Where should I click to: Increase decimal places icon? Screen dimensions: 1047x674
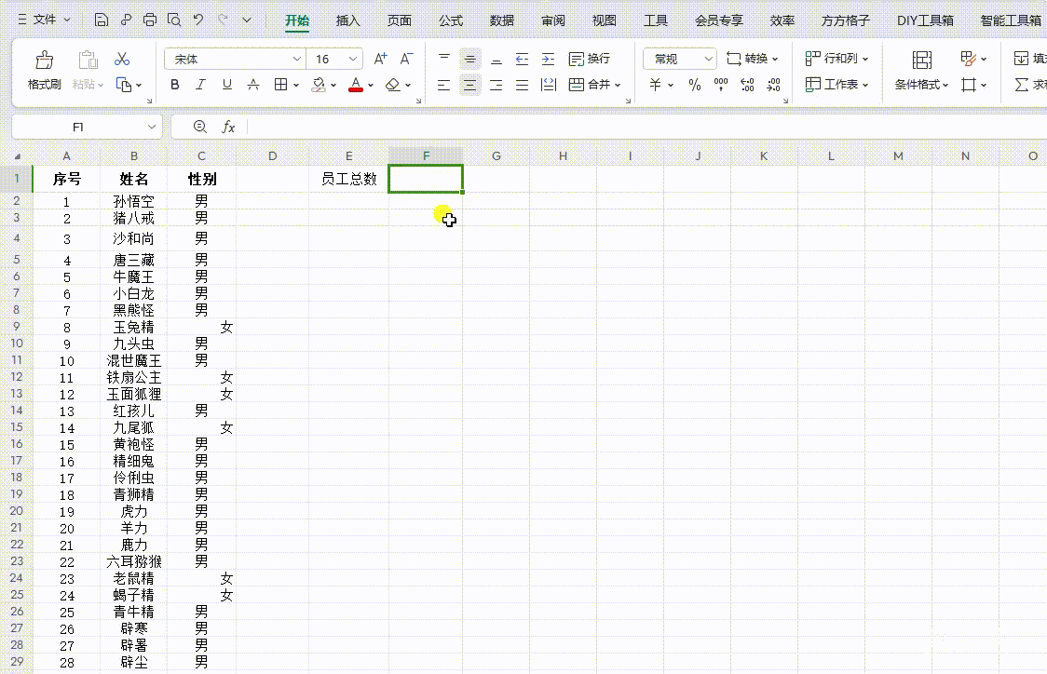tap(747, 85)
